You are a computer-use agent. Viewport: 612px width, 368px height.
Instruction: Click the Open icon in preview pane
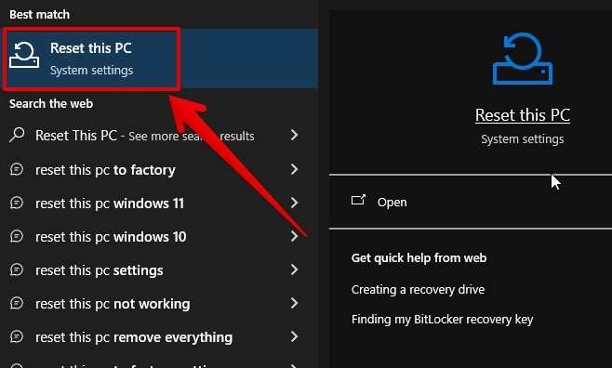coord(358,201)
